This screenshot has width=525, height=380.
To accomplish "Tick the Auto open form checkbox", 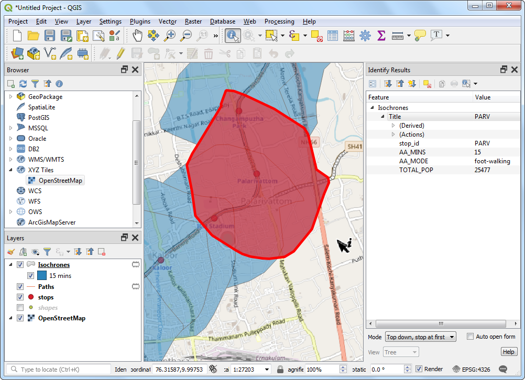I will (x=470, y=337).
